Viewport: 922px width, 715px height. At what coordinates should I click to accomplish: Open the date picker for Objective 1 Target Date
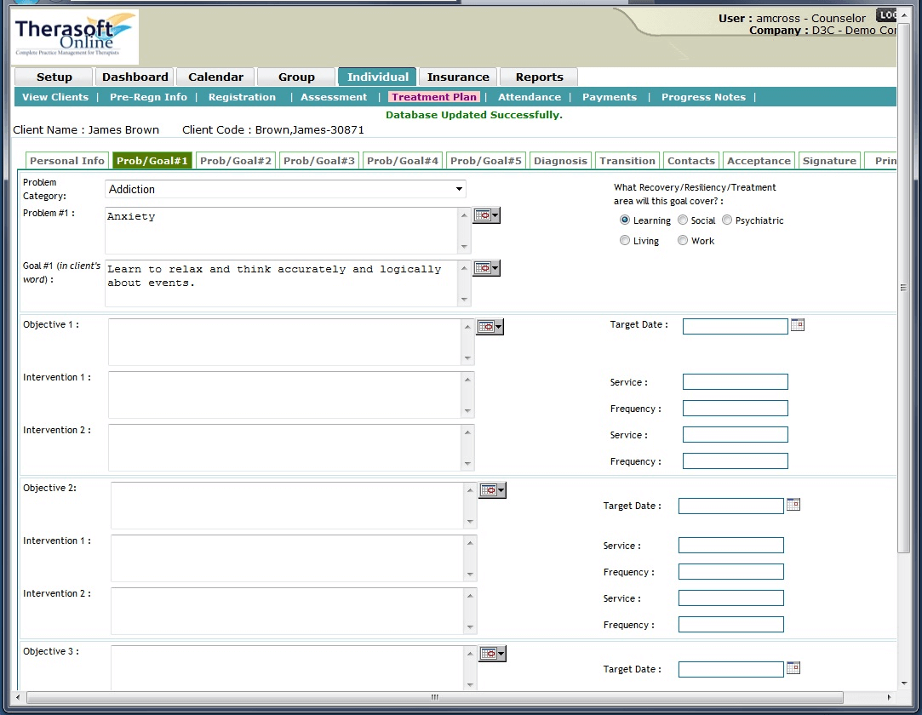798,324
